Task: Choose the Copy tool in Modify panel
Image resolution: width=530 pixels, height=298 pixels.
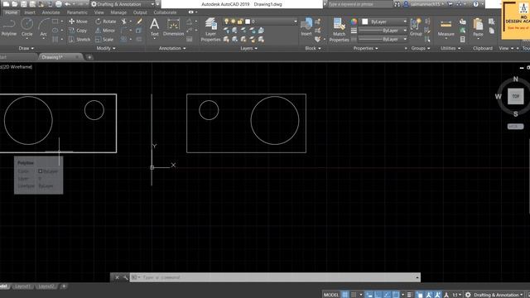Action: pos(78,31)
